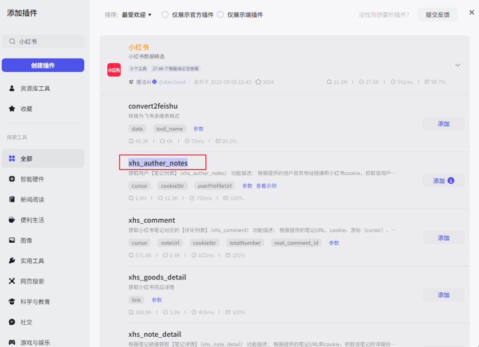Select 网页搜索 category

coord(43,281)
